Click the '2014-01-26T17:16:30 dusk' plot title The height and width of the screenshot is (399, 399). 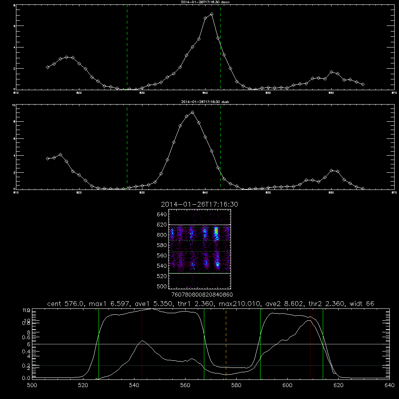pos(205,102)
